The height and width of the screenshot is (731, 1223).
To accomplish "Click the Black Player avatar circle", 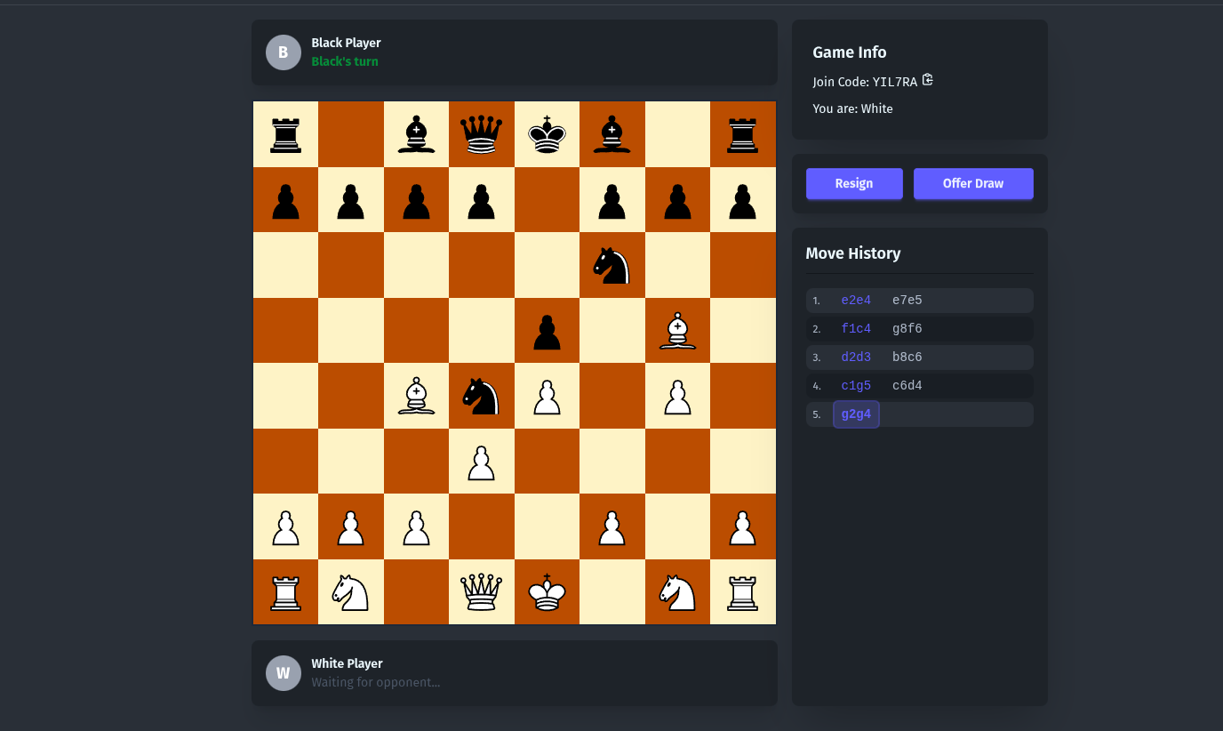I will pos(283,52).
